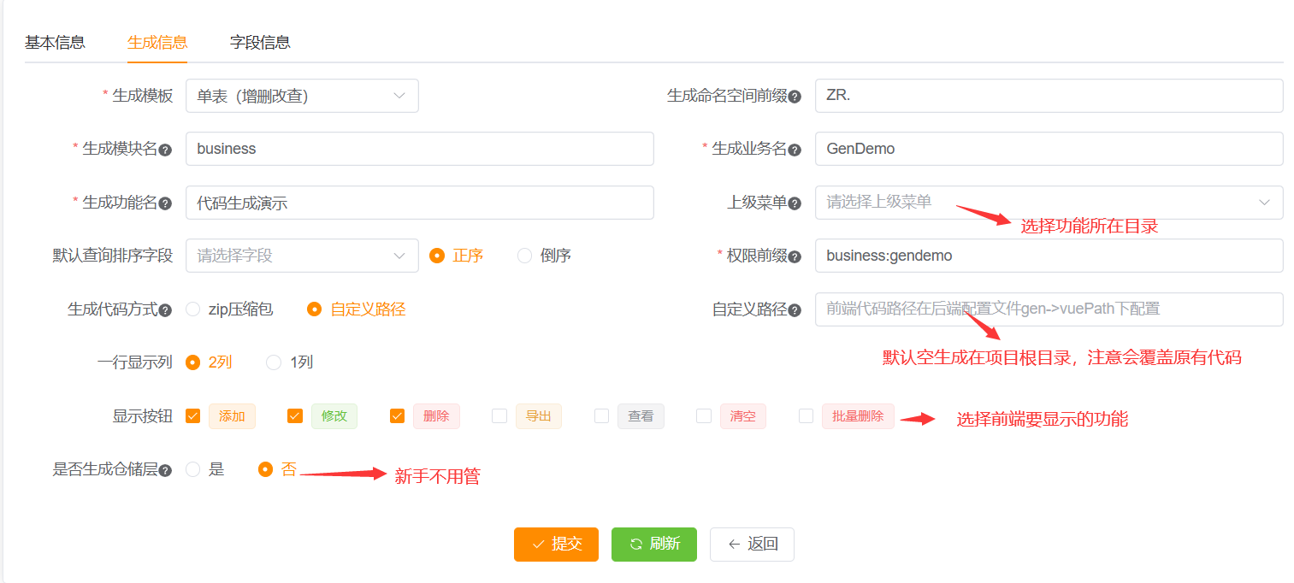Uncheck the 删除 button checkbox
The height and width of the screenshot is (583, 1294).
(397, 416)
